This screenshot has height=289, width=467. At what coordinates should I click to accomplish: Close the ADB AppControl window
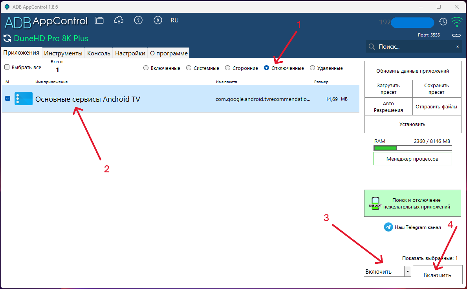(x=456, y=7)
